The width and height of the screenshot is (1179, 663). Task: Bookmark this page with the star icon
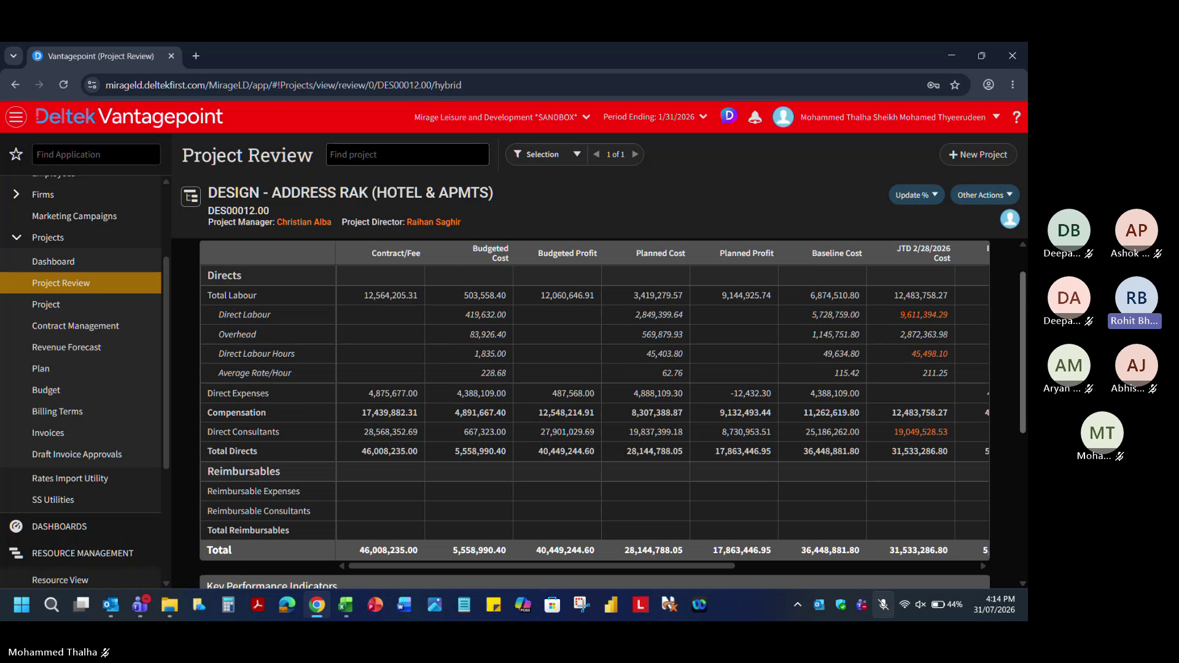coord(955,85)
